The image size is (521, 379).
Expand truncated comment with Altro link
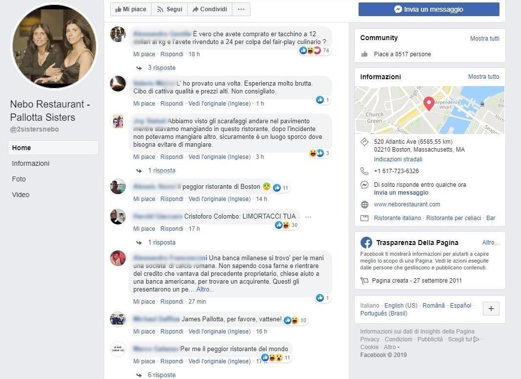(205, 290)
